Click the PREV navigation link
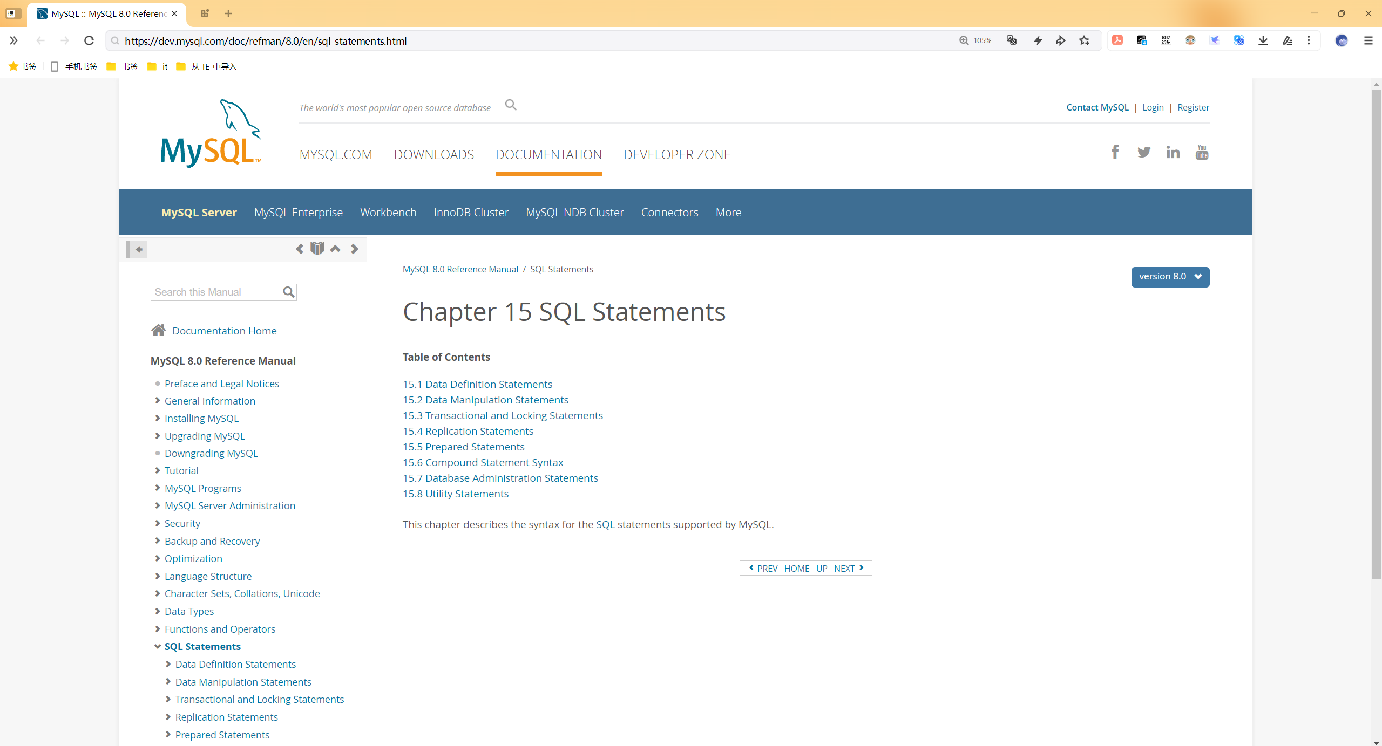Image resolution: width=1382 pixels, height=746 pixels. 763,568
